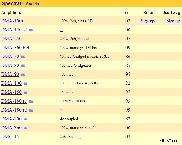Open the DMA-100s model link
The width and height of the screenshot is (182, 145).
(12, 21)
